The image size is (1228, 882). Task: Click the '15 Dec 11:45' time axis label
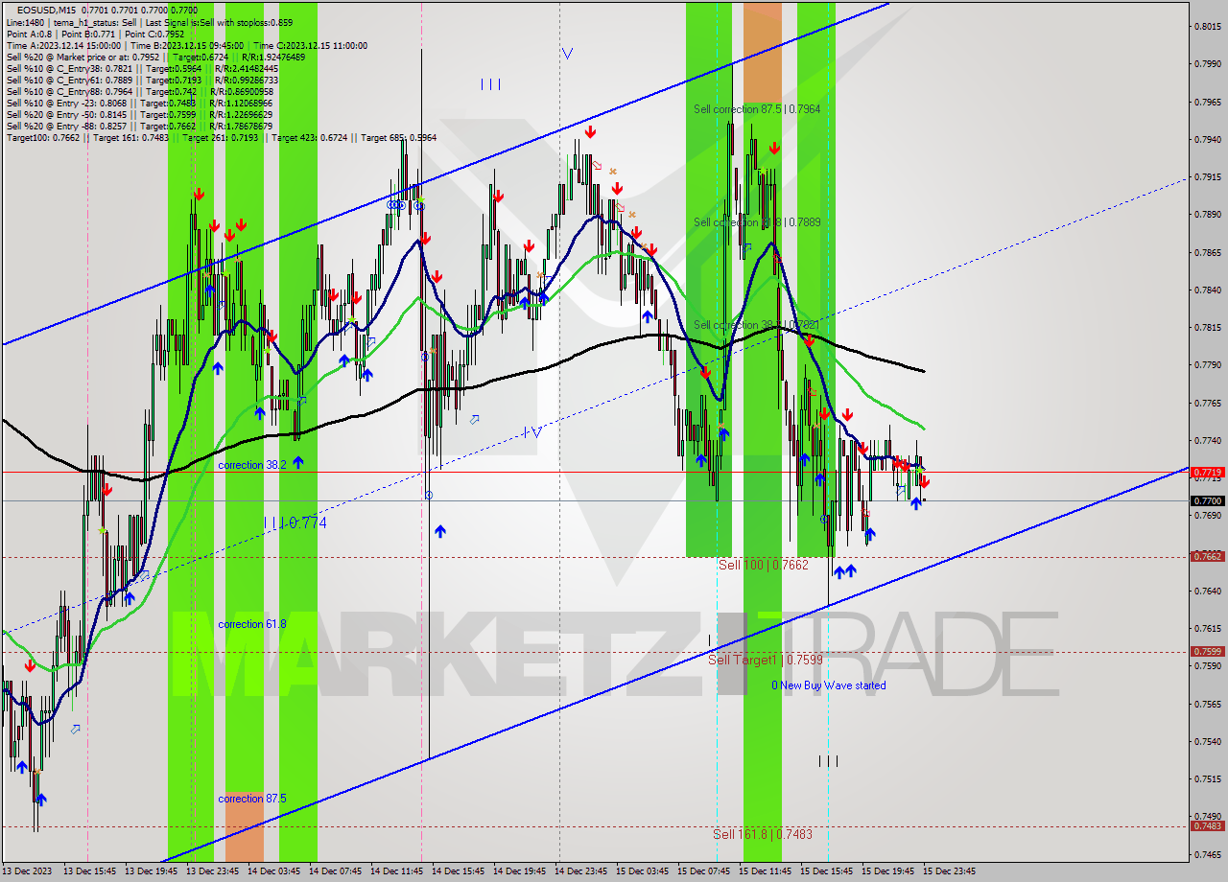tap(766, 871)
